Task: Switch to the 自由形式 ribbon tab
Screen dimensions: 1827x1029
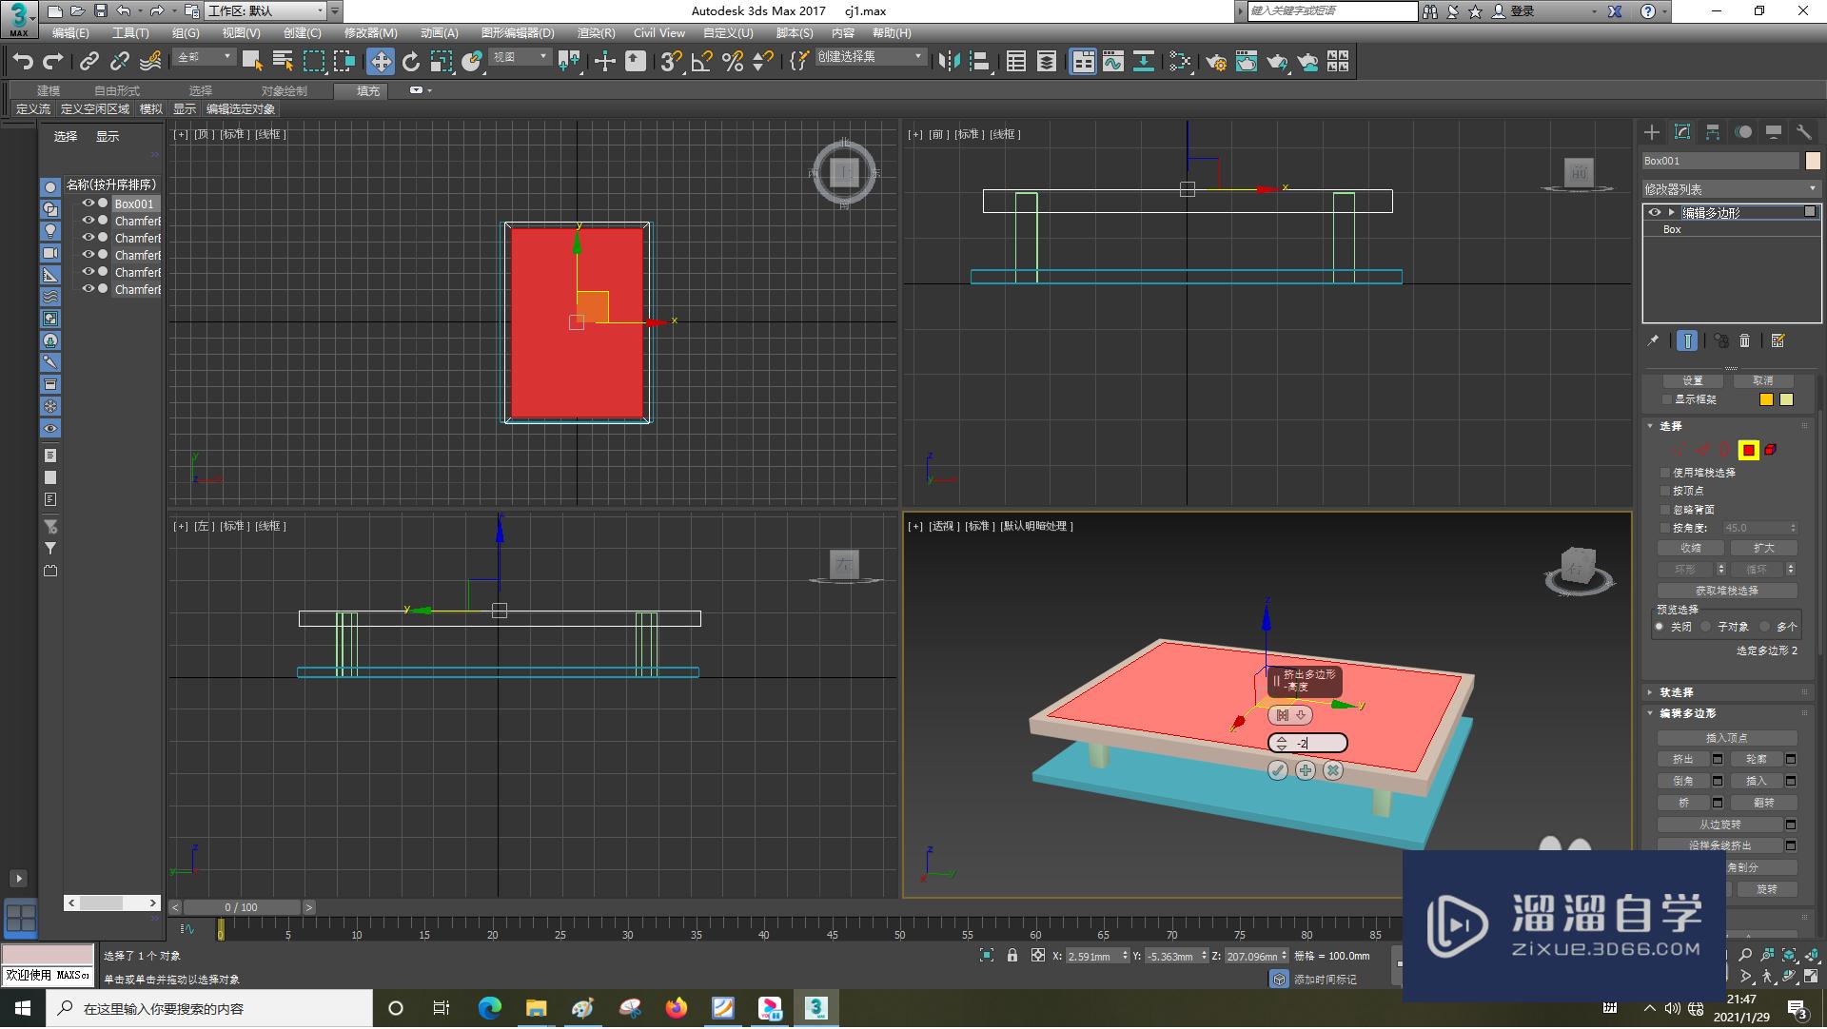Action: pos(116,91)
